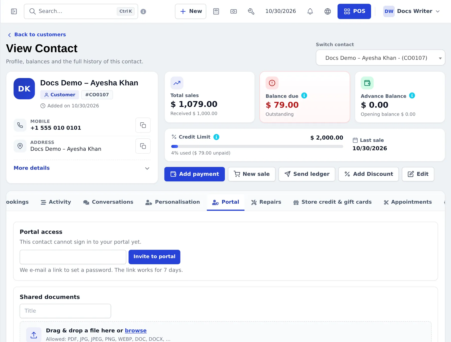Click the Customer badge
Screen dimensions: 451x342
[60, 95]
